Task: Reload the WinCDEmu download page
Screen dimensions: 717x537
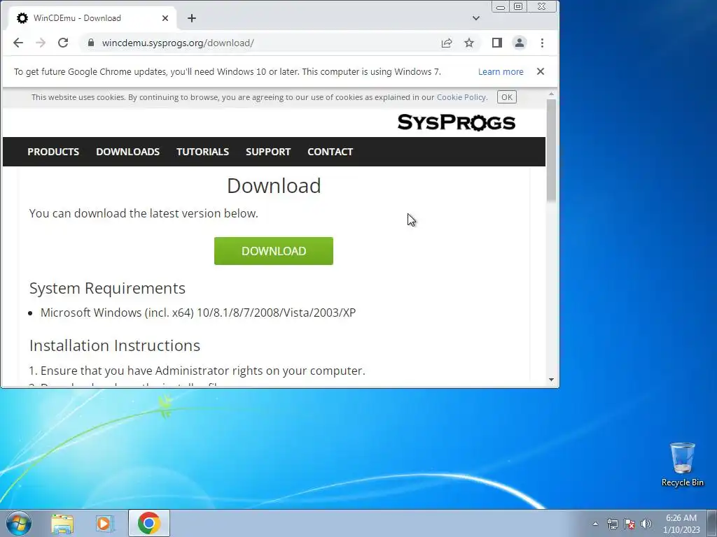Action: (x=63, y=43)
